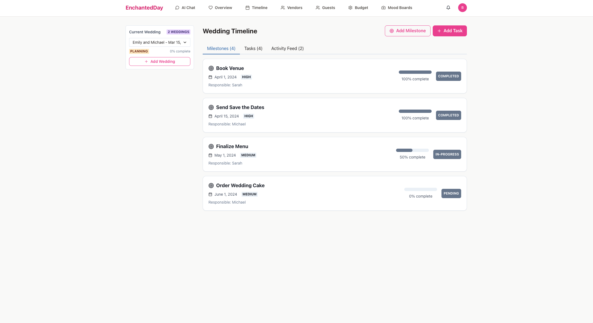593x323 pixels.
Task: Click calendar icon beside June 1, 2024
Action: tap(210, 194)
